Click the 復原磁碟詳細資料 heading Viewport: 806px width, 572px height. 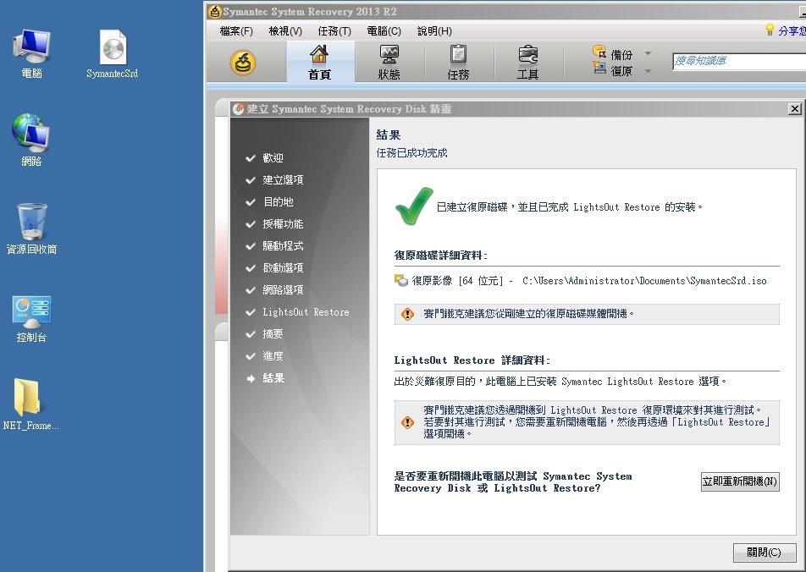[440, 256]
